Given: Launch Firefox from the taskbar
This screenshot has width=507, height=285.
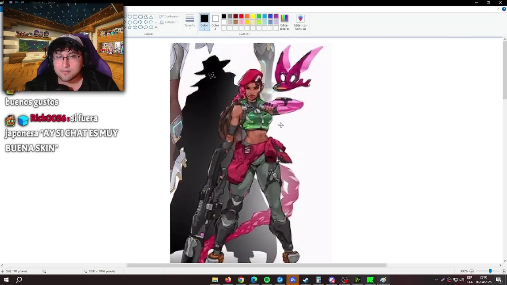Looking at the screenshot, I should 228,280.
